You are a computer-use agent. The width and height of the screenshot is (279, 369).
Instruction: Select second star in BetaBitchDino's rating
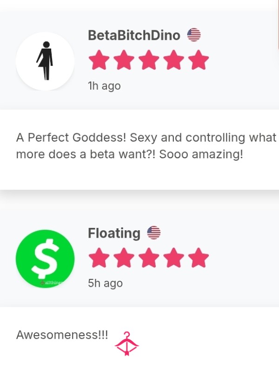(124, 60)
